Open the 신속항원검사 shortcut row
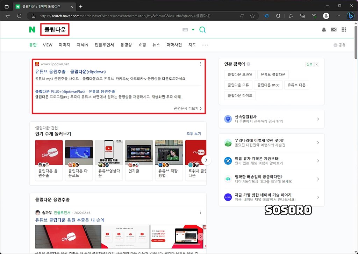This screenshot has width=358, height=254. (271, 119)
